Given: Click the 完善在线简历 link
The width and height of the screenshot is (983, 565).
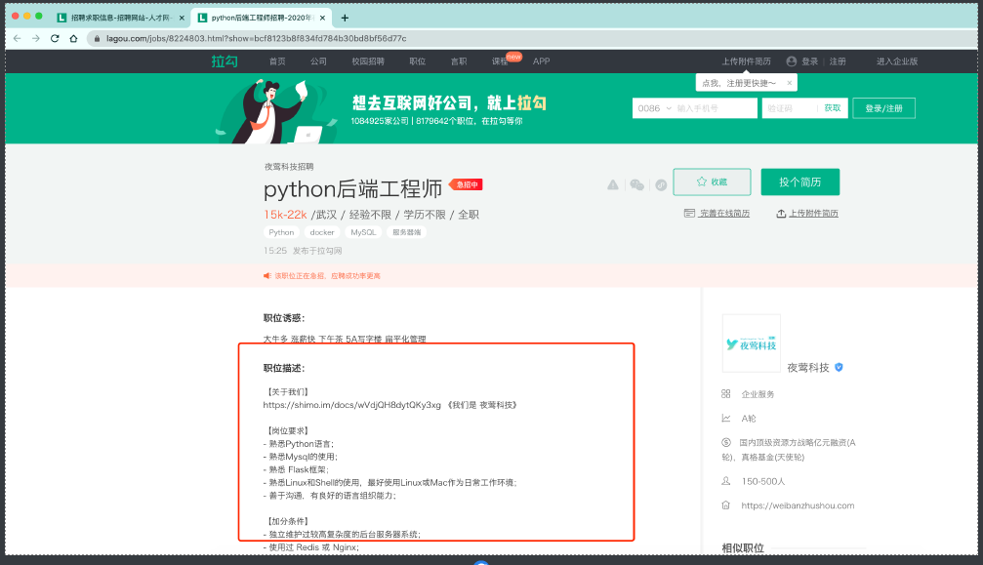Looking at the screenshot, I should pyautogui.click(x=717, y=214).
